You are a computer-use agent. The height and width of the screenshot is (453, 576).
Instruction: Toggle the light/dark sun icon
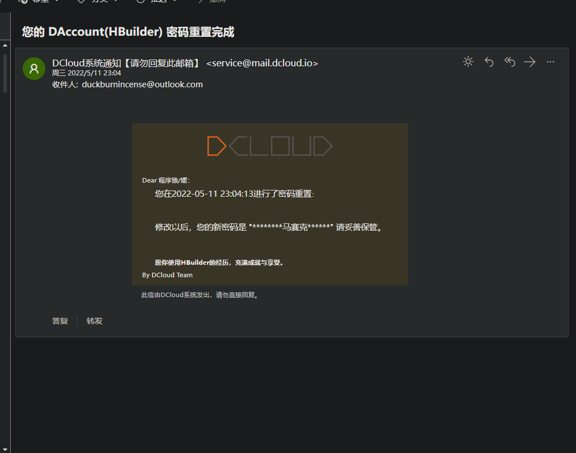pos(468,62)
